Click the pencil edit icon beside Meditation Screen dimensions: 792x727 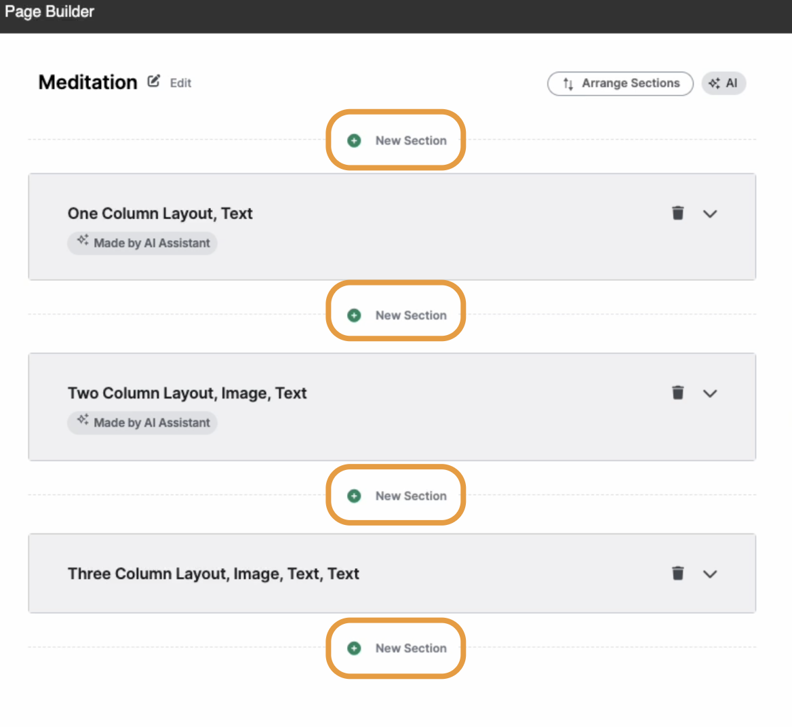[153, 81]
